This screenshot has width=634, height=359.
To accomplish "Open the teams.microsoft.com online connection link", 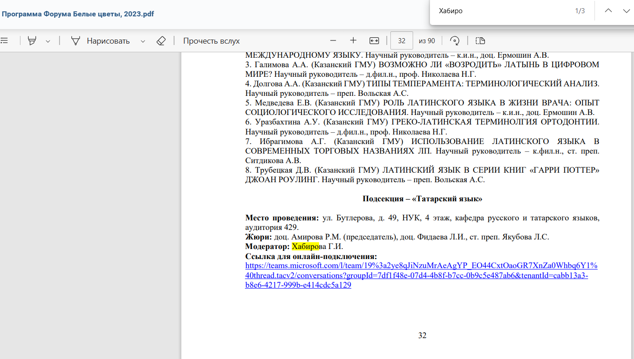I will (x=421, y=275).
